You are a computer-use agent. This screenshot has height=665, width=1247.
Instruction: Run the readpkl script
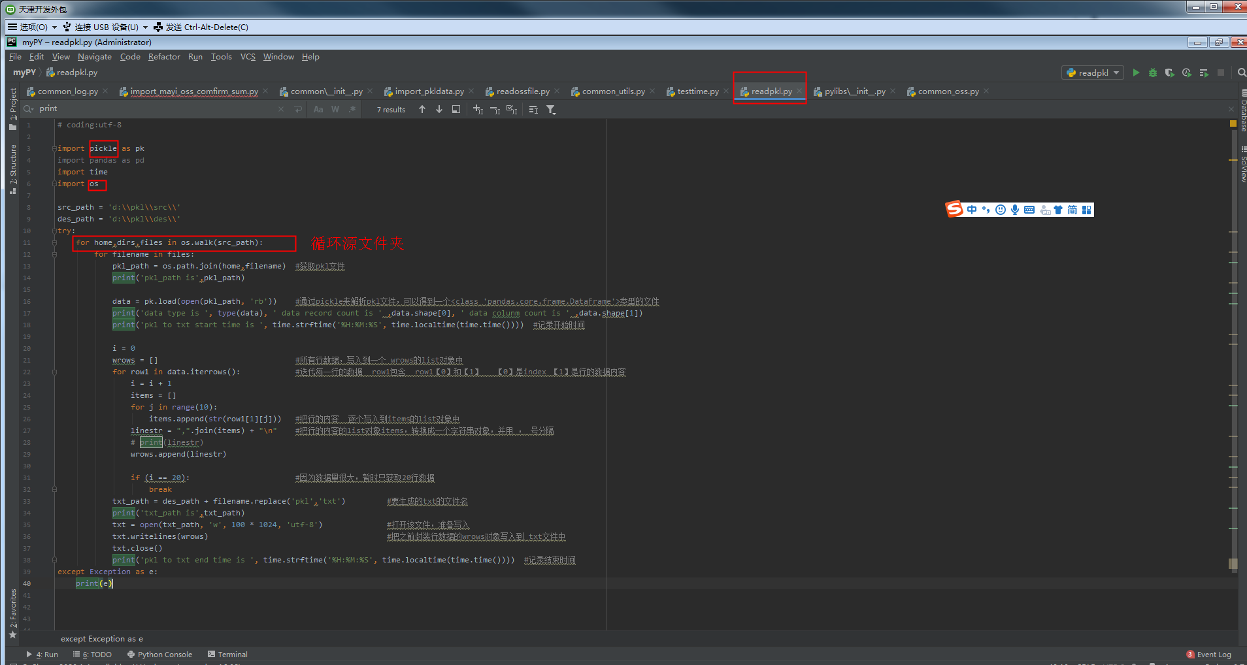tap(1135, 73)
